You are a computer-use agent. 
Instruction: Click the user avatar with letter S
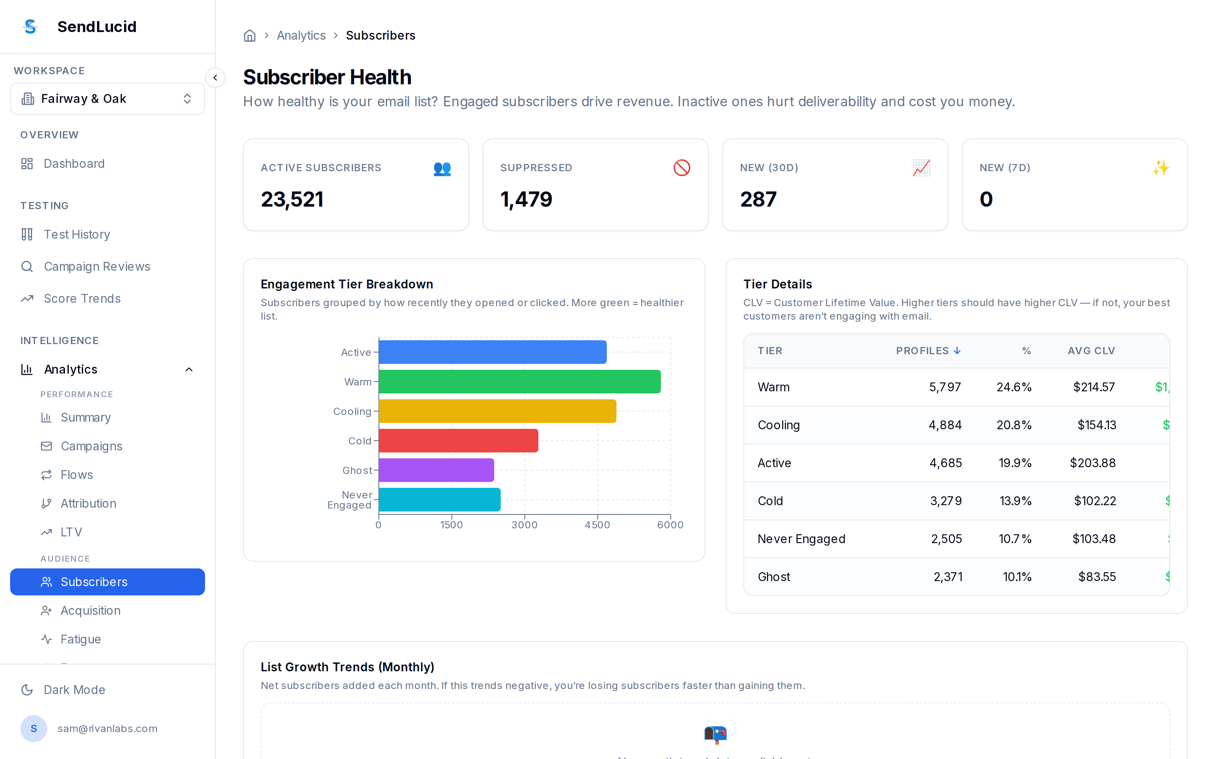pyautogui.click(x=34, y=728)
